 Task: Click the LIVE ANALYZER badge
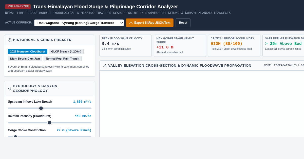point(18,7)
